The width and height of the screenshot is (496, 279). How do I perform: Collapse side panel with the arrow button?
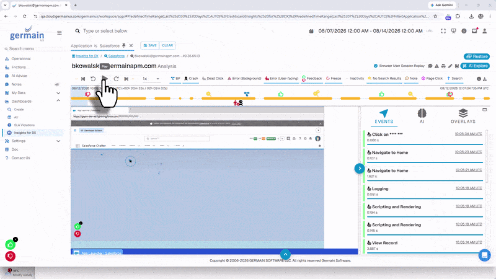pos(360,169)
